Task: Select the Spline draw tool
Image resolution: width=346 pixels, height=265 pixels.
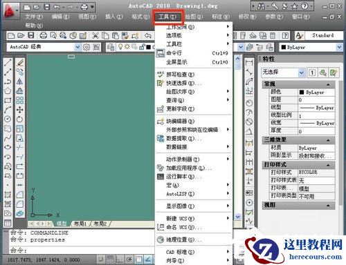Action: pos(8,138)
